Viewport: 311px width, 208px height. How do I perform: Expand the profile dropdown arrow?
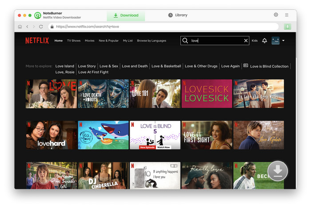[283, 40]
